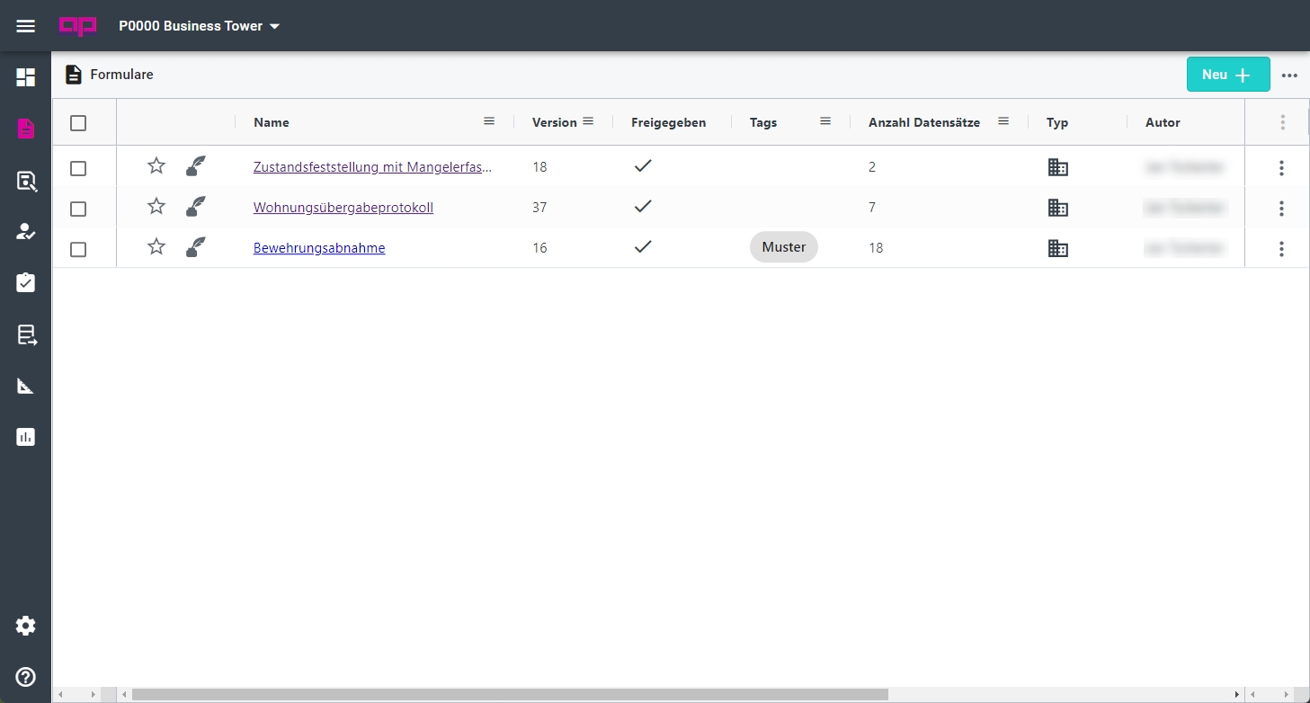
Task: Click the horizontal scrollbar at the bottom
Action: pos(509,694)
